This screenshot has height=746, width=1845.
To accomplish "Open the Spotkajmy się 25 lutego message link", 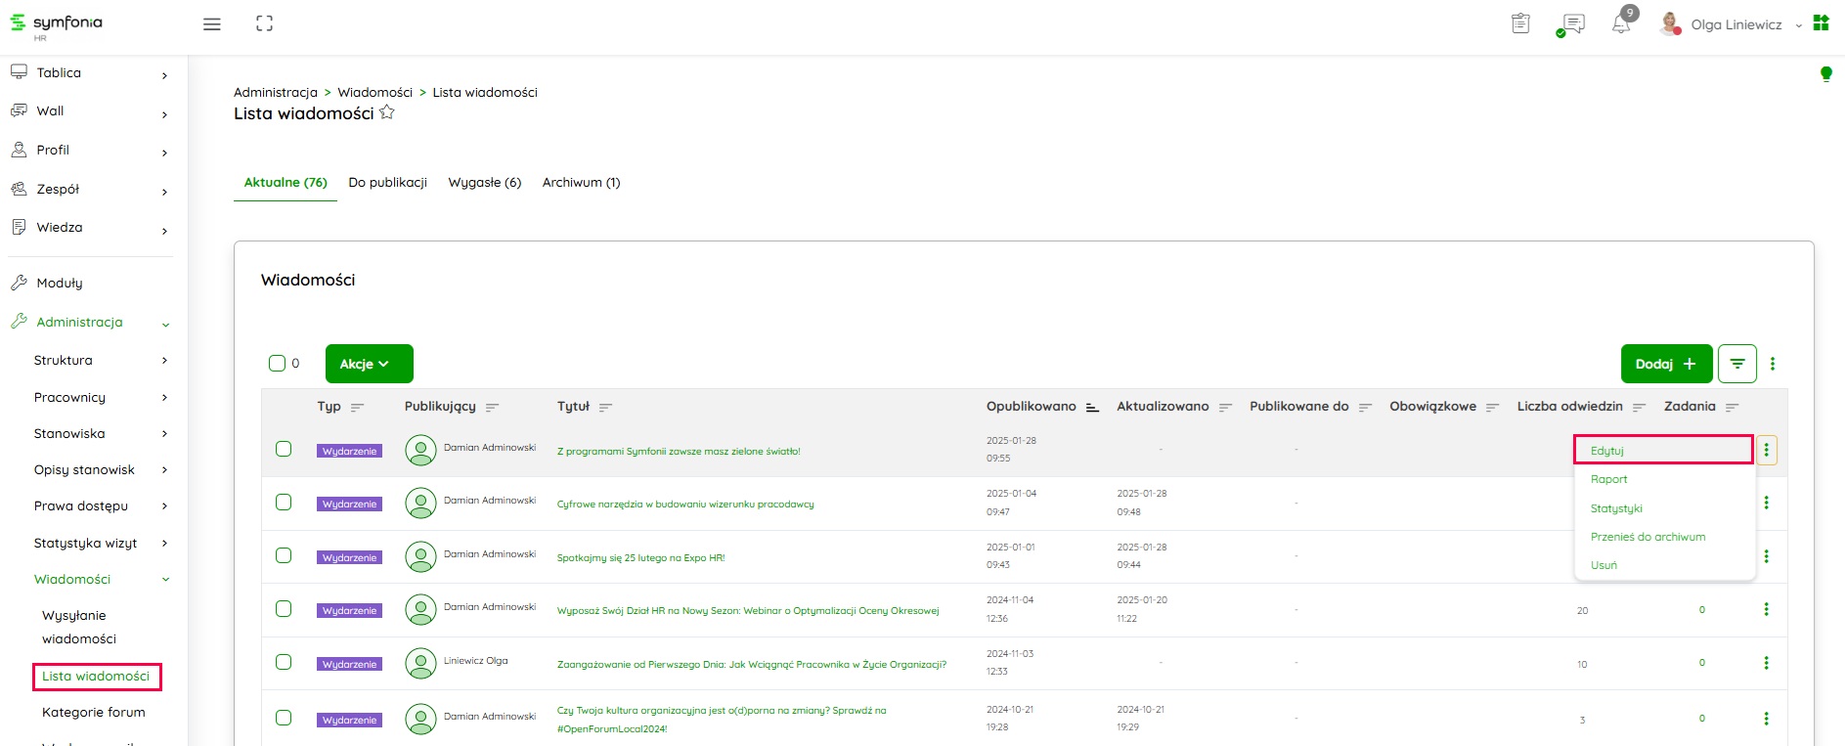I will (640, 558).
